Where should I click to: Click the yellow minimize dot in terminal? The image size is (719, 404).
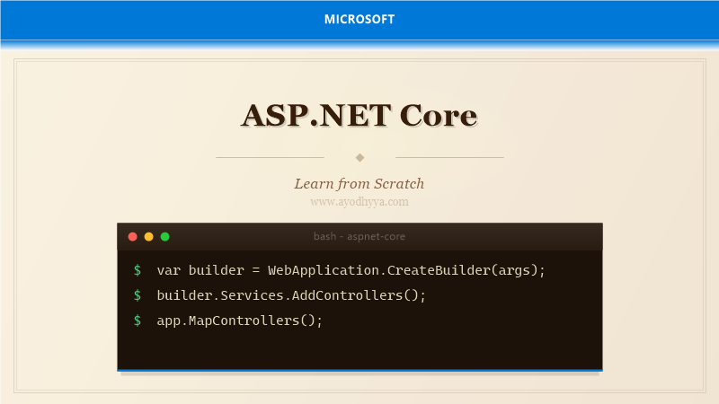[x=148, y=237]
